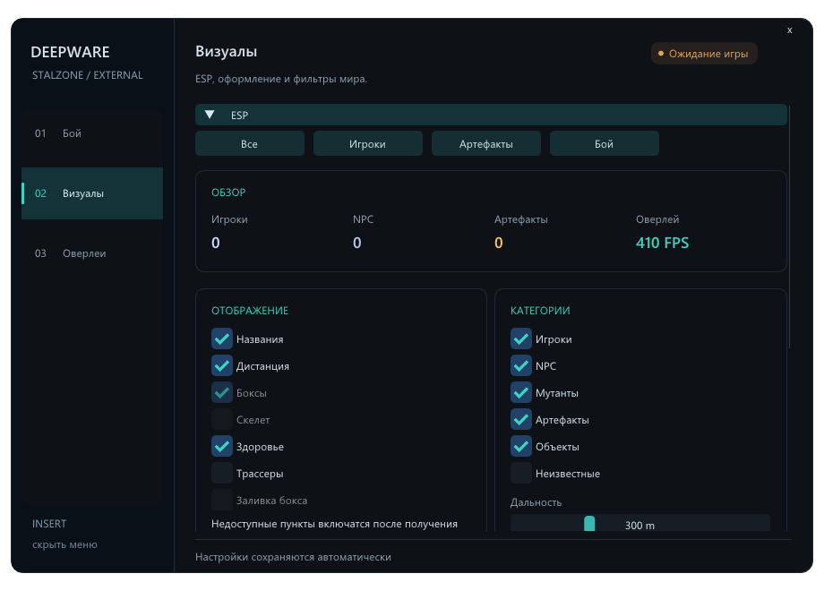824x591 pixels.
Task: Click the STALZONE / EXTERNAL subtitle
Action: click(x=88, y=75)
